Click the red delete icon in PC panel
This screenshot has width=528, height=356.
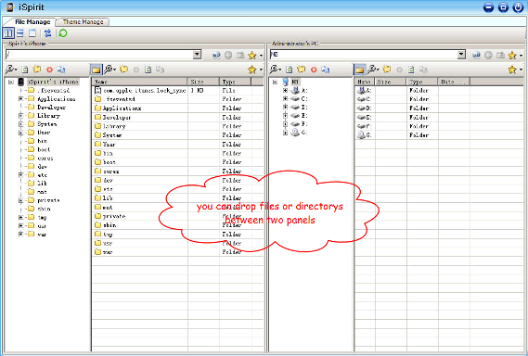click(x=314, y=70)
